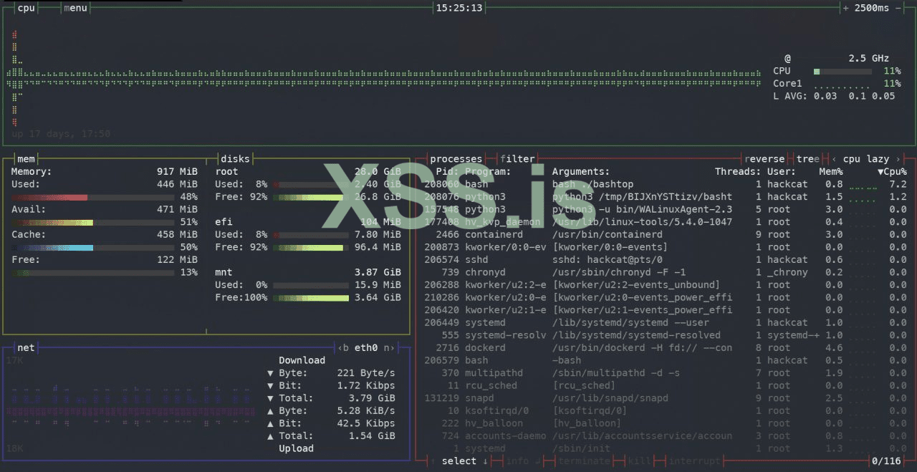Select the systemd-resolved process row

(x=666, y=335)
